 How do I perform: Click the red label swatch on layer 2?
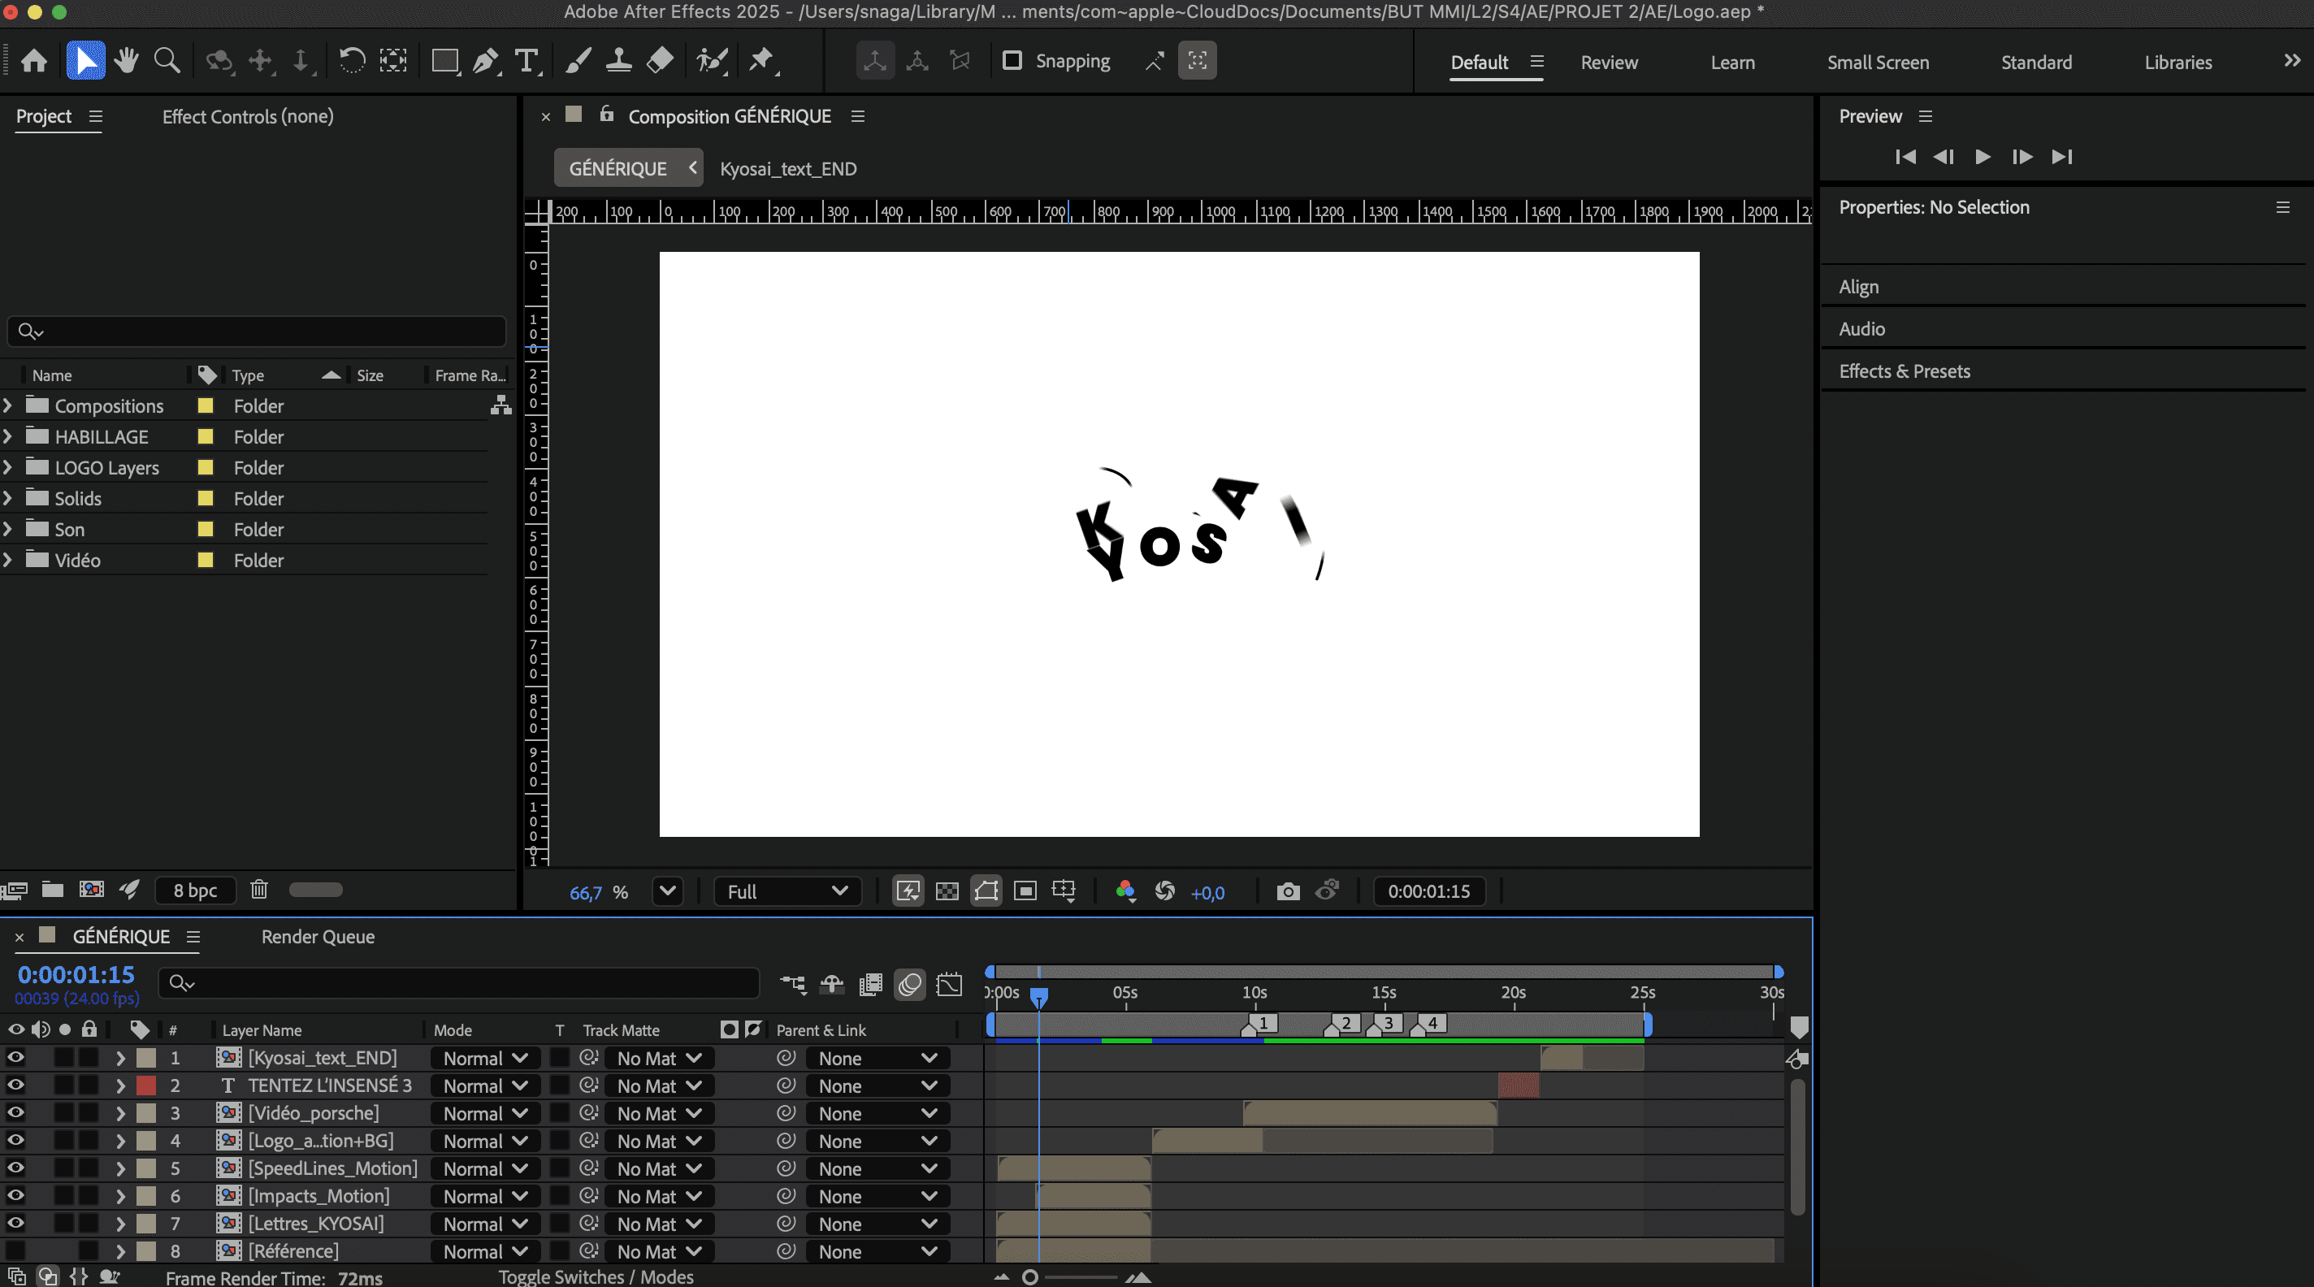click(x=145, y=1085)
